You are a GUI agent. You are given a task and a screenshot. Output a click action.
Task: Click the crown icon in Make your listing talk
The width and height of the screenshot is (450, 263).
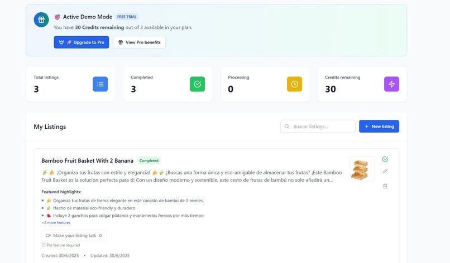click(x=100, y=236)
